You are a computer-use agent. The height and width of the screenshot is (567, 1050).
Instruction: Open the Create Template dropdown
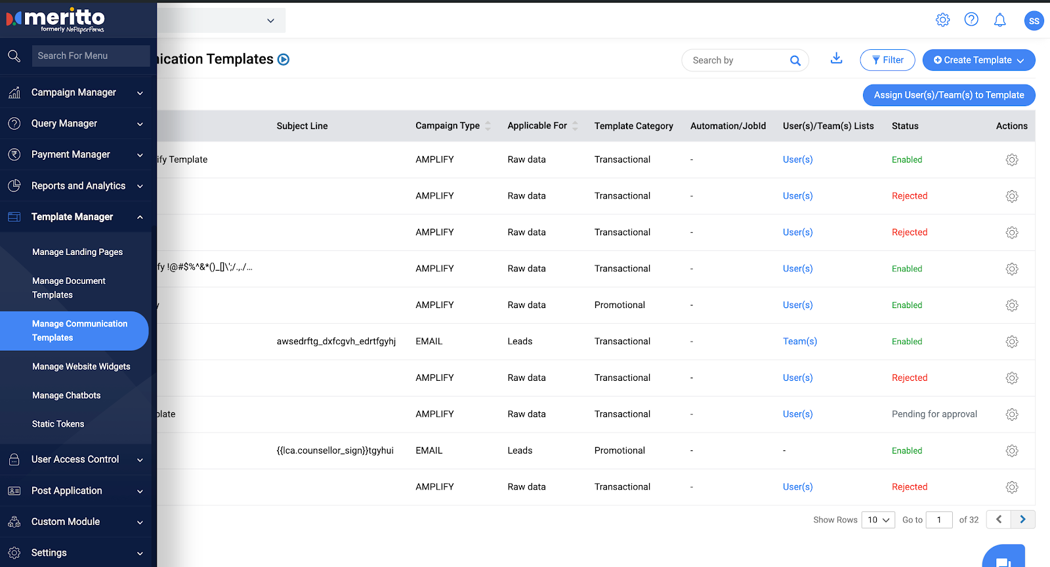tap(978, 60)
